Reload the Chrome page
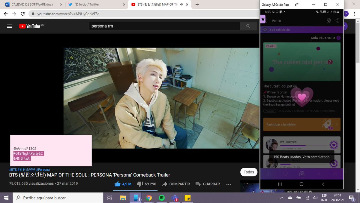Image resolution: width=360 pixels, height=203 pixels. (23, 14)
